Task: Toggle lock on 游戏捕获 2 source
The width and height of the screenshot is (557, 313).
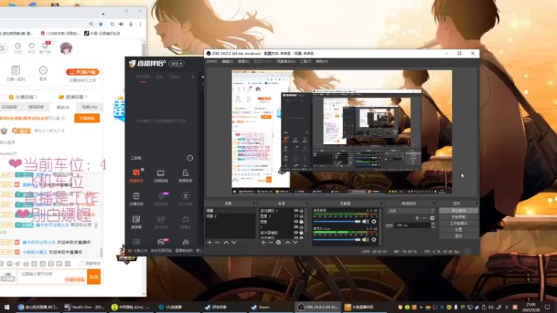Action: pos(301,211)
